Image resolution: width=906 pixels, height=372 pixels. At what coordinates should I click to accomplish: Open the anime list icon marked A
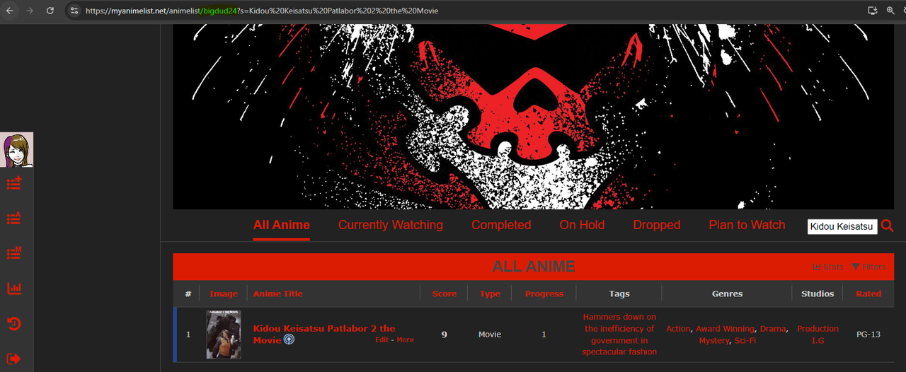14,219
